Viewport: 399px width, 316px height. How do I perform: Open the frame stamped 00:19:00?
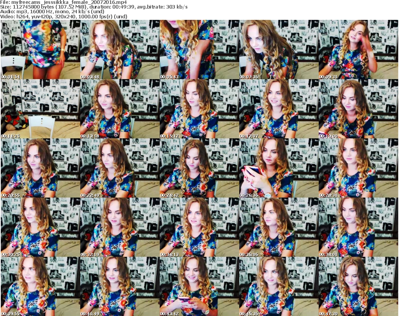[358, 109]
